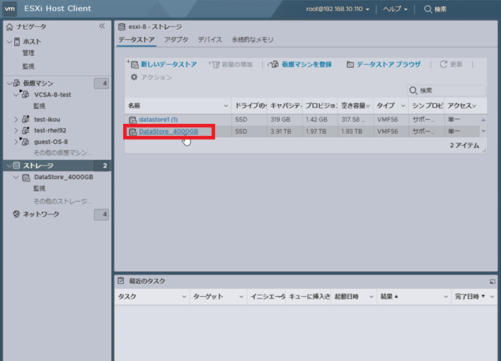Switch to the Adapters tab

point(176,40)
